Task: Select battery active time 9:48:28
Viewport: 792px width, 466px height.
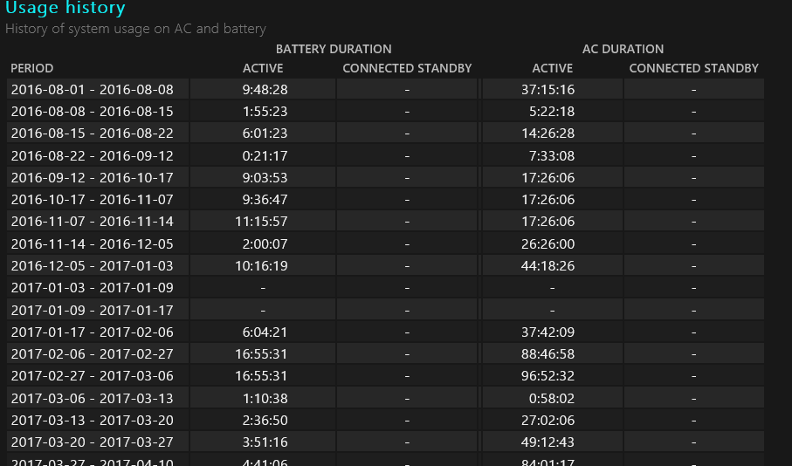Action: tap(265, 89)
